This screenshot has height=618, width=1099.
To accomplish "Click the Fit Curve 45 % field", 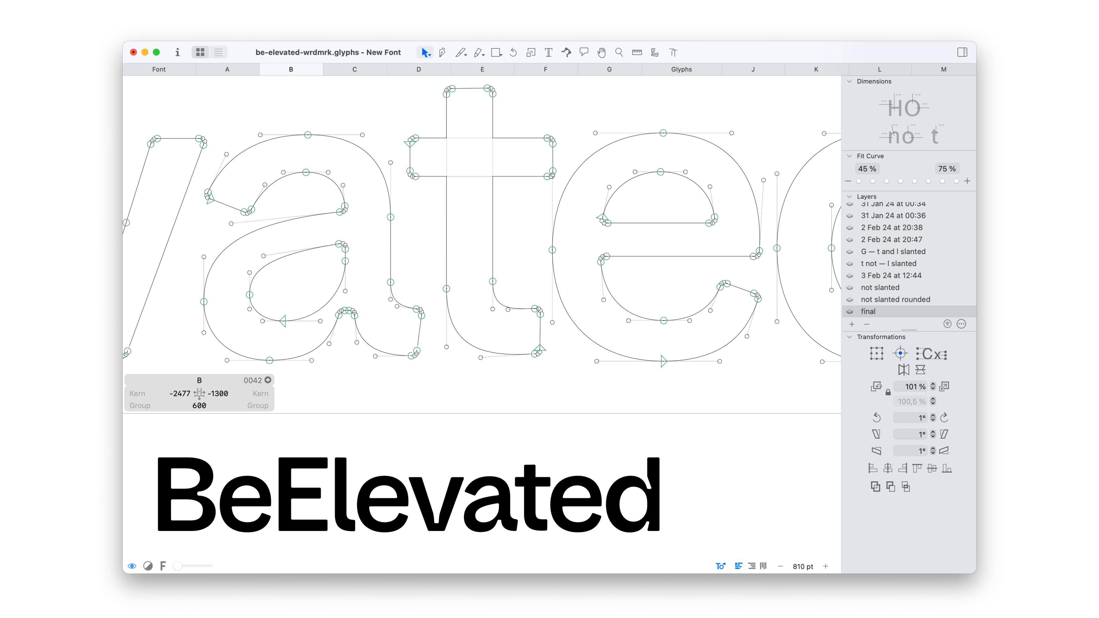I will click(x=867, y=169).
